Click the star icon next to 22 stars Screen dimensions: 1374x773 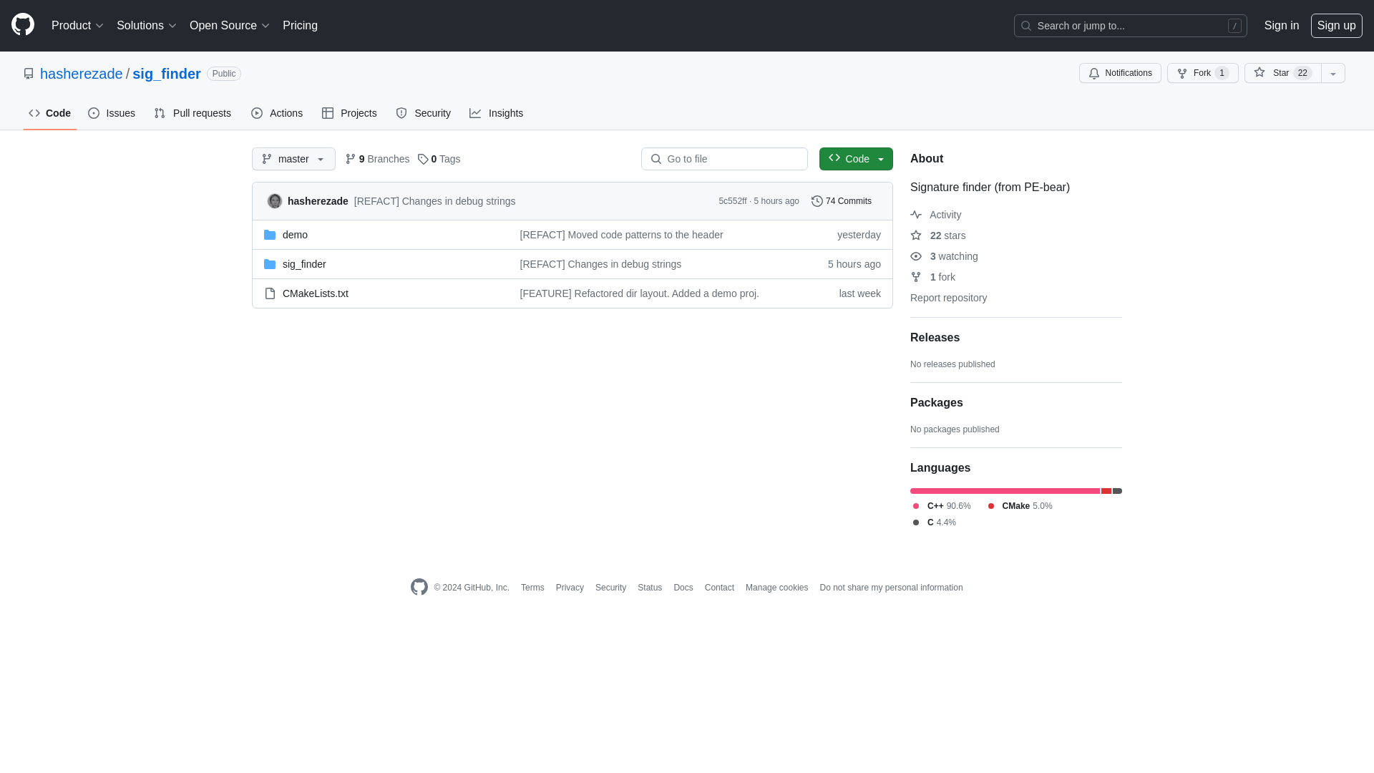point(916,235)
